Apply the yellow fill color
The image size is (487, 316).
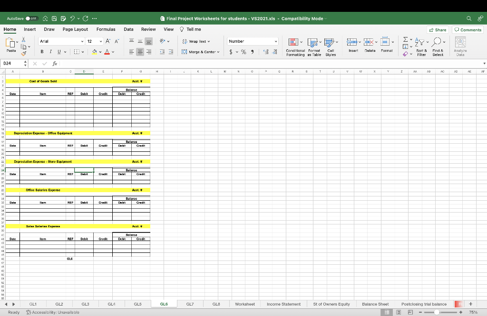pos(95,52)
